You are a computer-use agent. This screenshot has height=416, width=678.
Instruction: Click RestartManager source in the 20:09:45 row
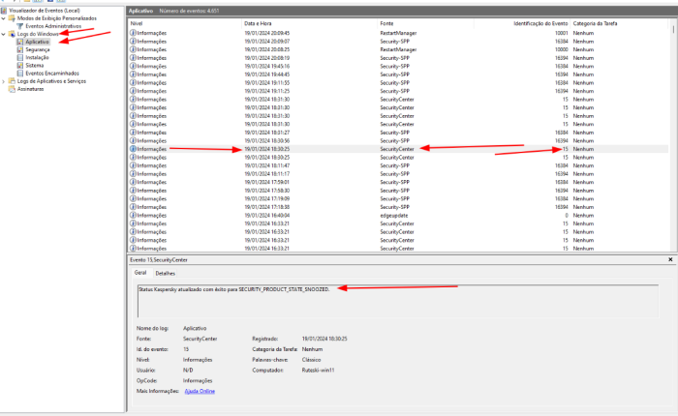[398, 33]
